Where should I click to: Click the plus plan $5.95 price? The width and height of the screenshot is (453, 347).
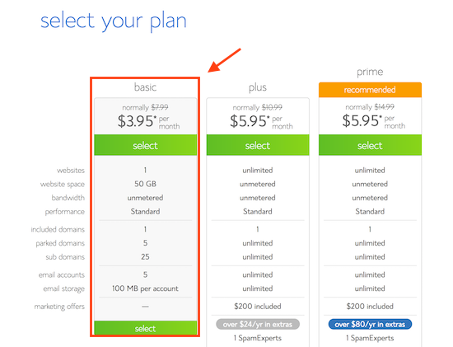[x=261, y=121]
